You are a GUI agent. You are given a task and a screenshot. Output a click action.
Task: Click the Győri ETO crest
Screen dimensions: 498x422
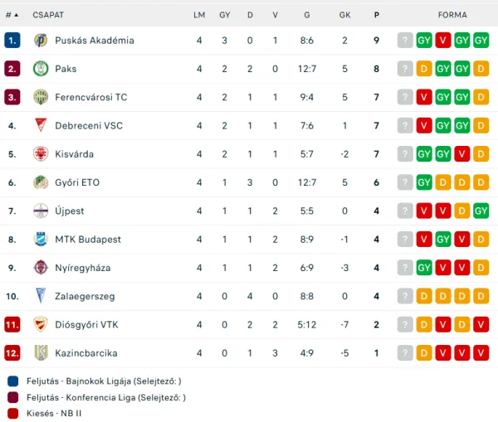(40, 182)
